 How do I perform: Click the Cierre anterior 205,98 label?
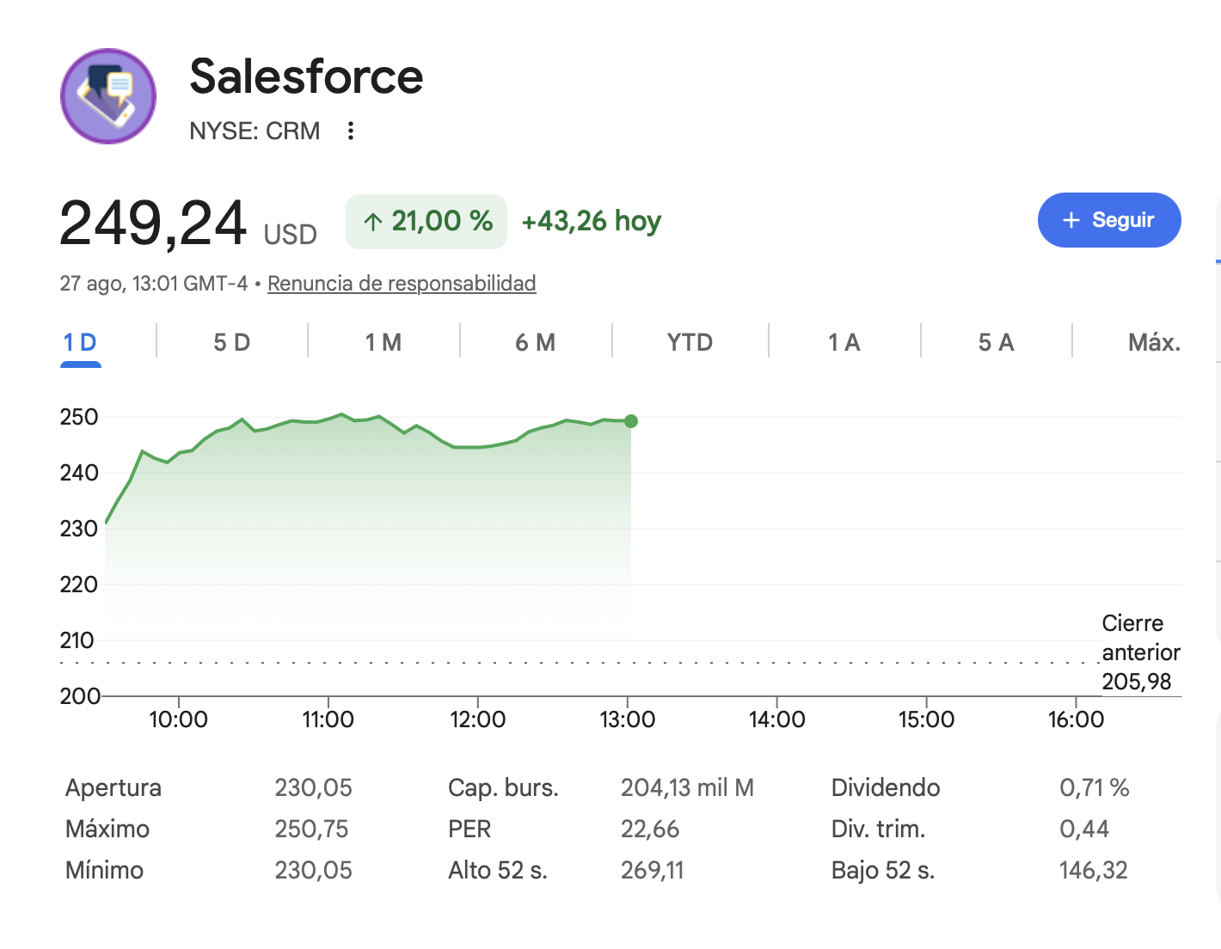[1141, 652]
